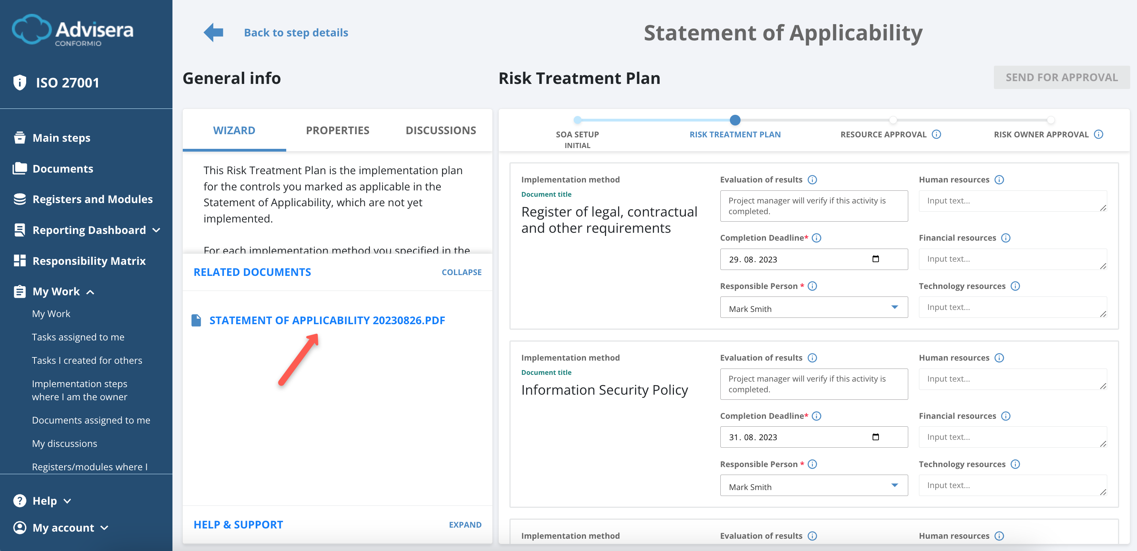This screenshot has width=1137, height=551.
Task: Click the My Work clipboard icon
Action: tap(19, 291)
